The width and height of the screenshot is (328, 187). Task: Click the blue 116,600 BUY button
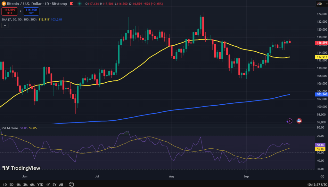click(x=31, y=11)
